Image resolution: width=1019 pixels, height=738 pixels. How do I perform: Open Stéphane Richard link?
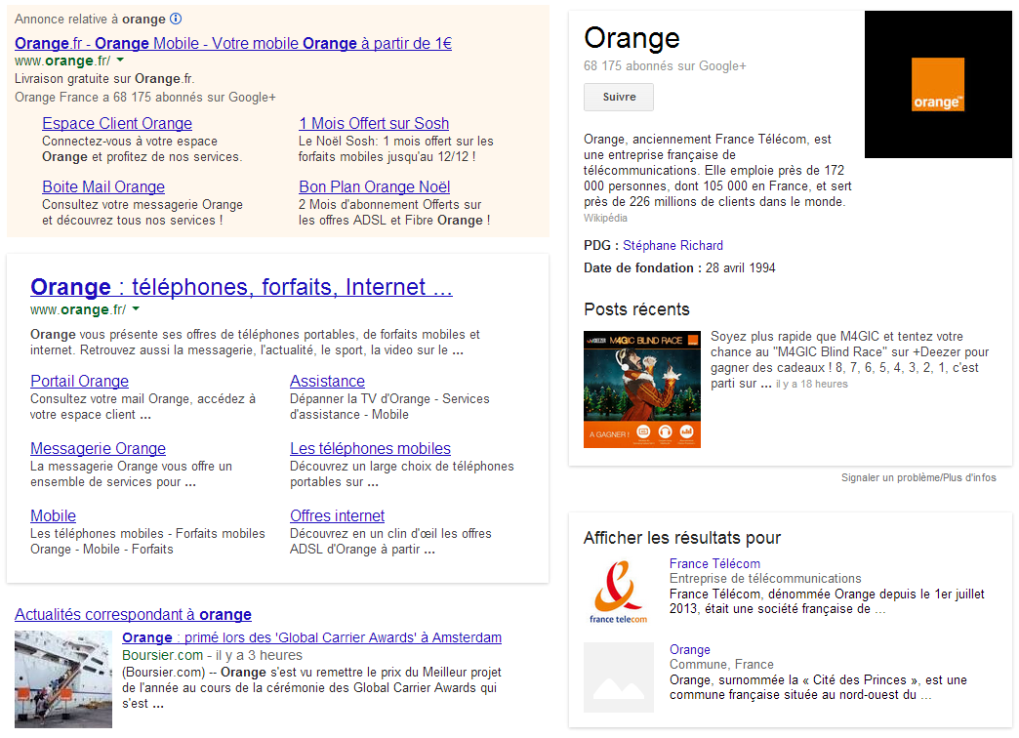click(x=673, y=245)
